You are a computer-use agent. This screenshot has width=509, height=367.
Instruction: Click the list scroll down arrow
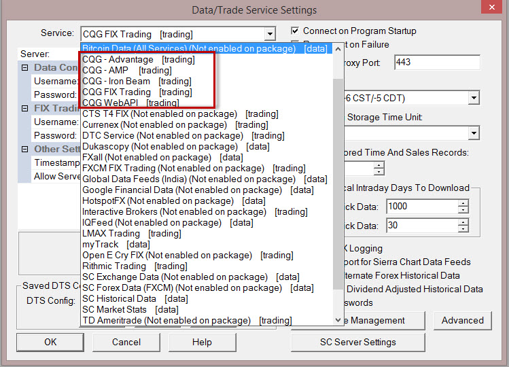point(338,320)
